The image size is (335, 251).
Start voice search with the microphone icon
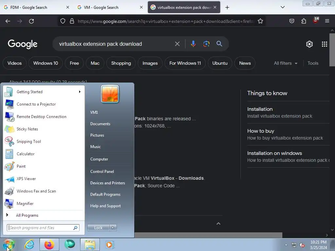click(x=193, y=44)
